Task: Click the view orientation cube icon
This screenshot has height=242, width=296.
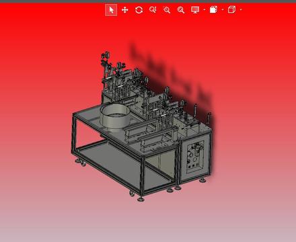Action: tap(231, 9)
